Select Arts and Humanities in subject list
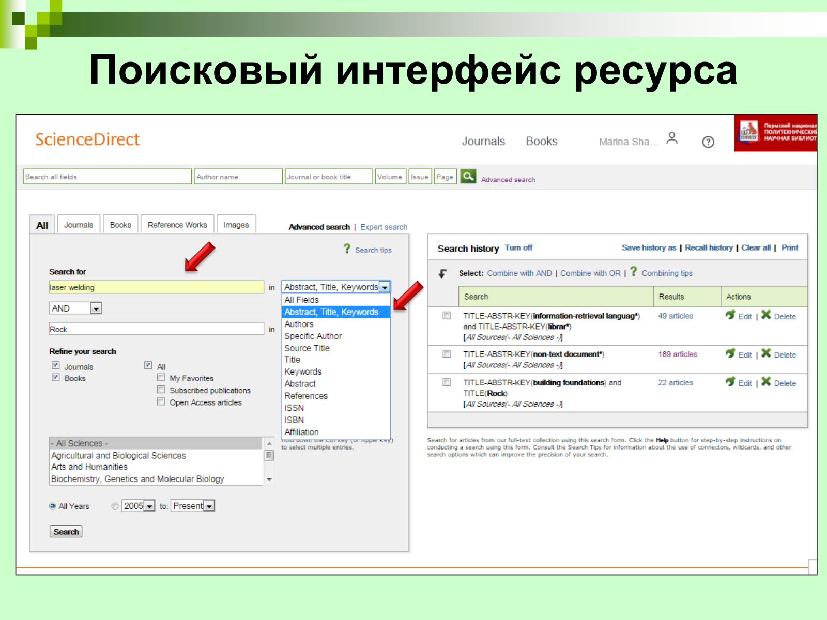The height and width of the screenshot is (620, 827). click(x=156, y=467)
